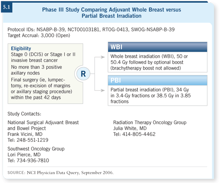Click phone number 248-551-1219
The height and width of the screenshot is (183, 220).
(x=33, y=140)
